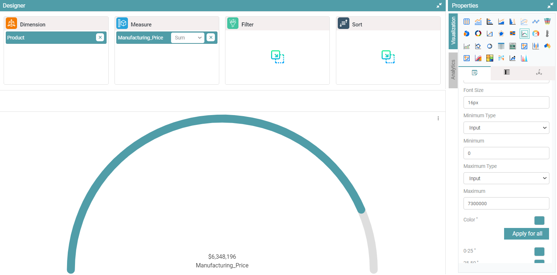Click the Apply for all button
The image size is (557, 275).
(x=527, y=234)
